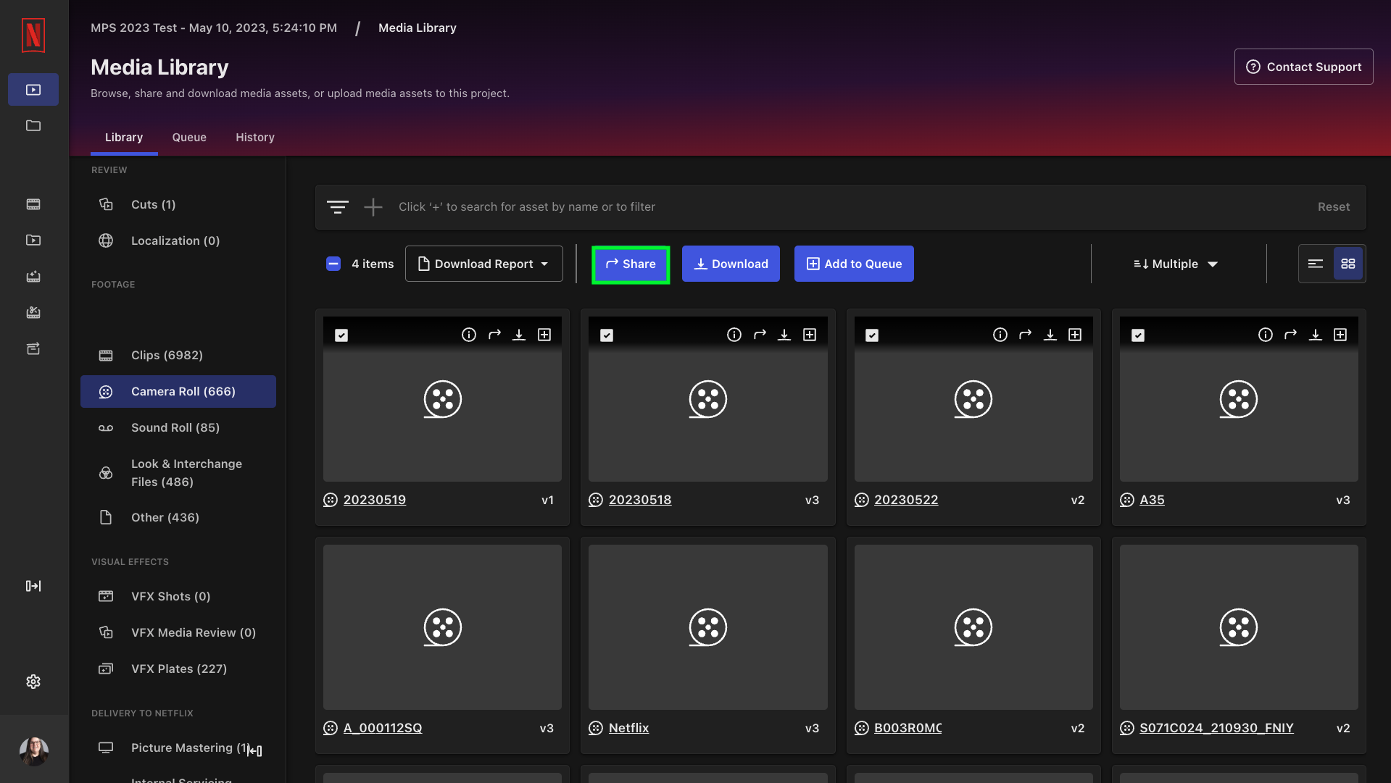The width and height of the screenshot is (1391, 783).
Task: Add 20230518 card to queue via plus icon
Action: click(810, 335)
